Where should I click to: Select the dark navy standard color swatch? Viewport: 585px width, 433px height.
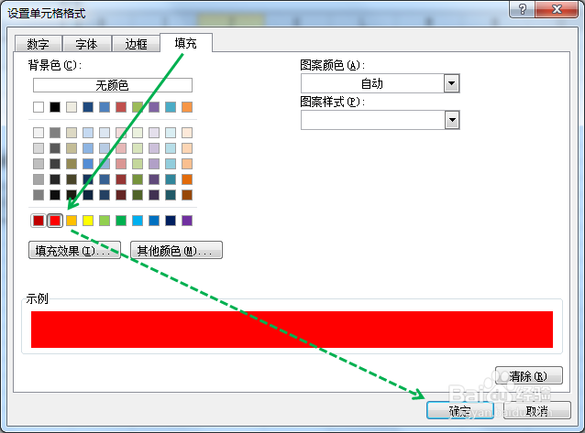click(x=171, y=221)
